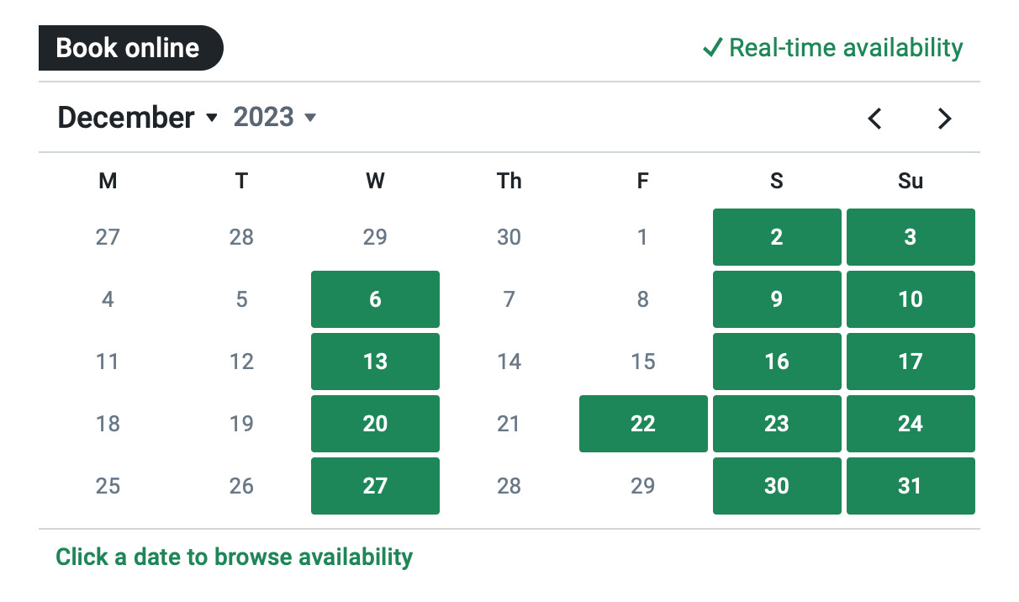Select Sunday December 17
This screenshot has width=1019, height=602.
(911, 362)
